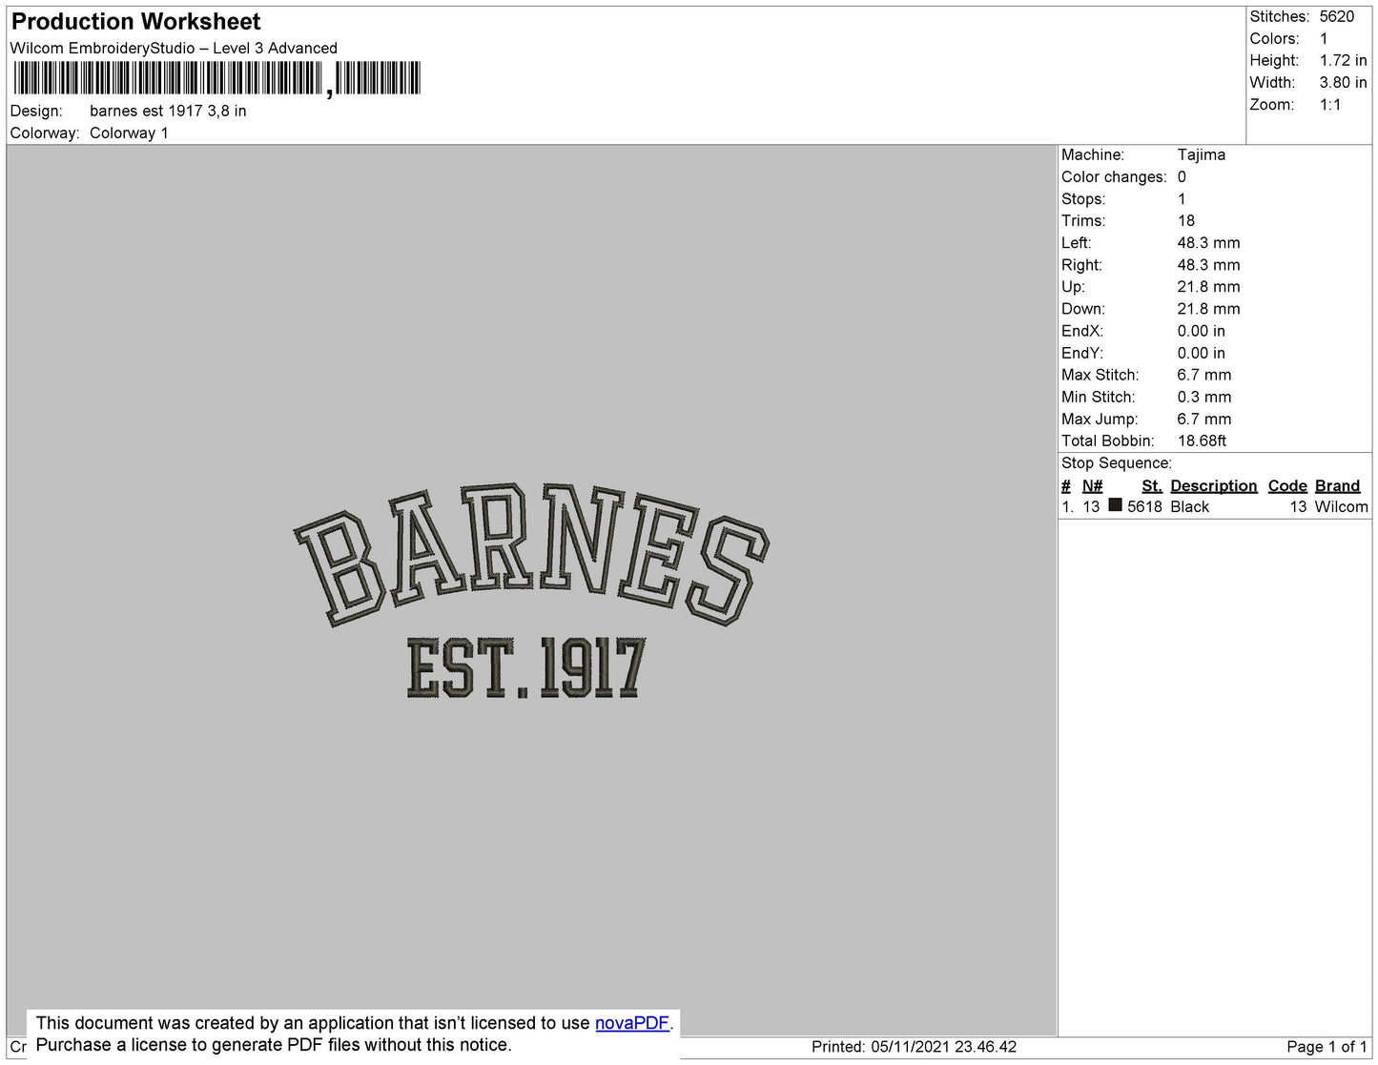The width and height of the screenshot is (1378, 1065).
Task: Click the 'Brand' column header
Action: [x=1337, y=485]
